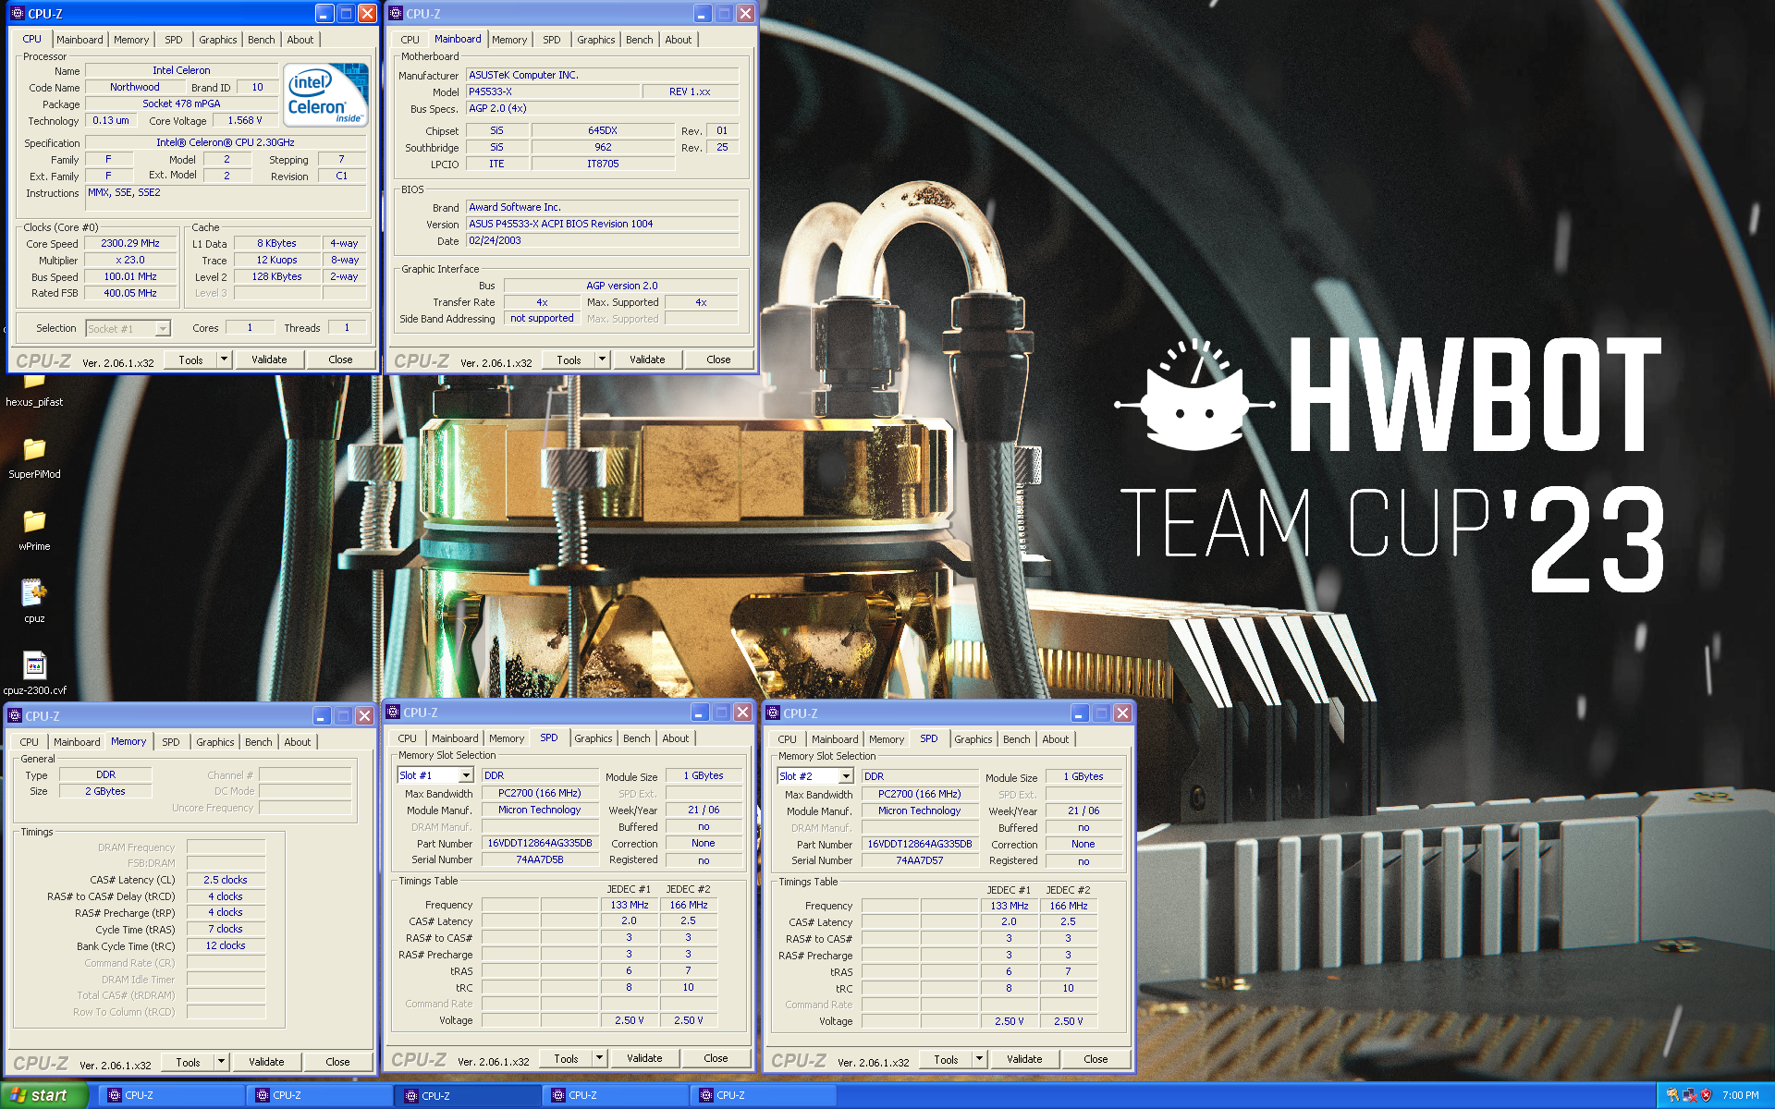
Task: Click serial number 74AA7D57 in Slot #2 window
Action: 920,860
